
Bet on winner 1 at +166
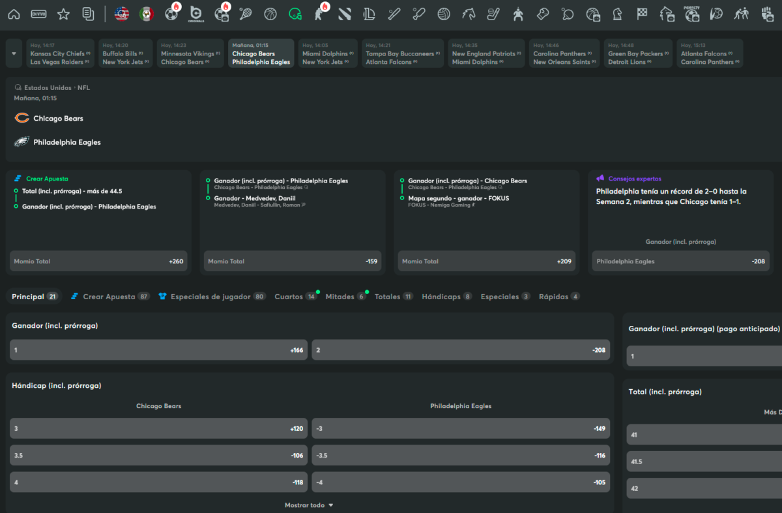pyautogui.click(x=158, y=350)
